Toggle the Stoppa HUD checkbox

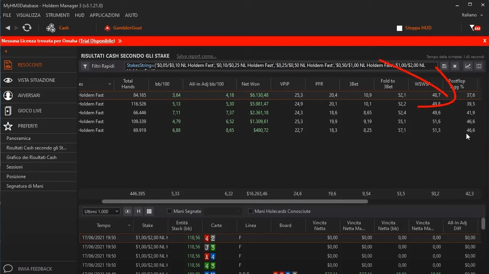point(400,28)
